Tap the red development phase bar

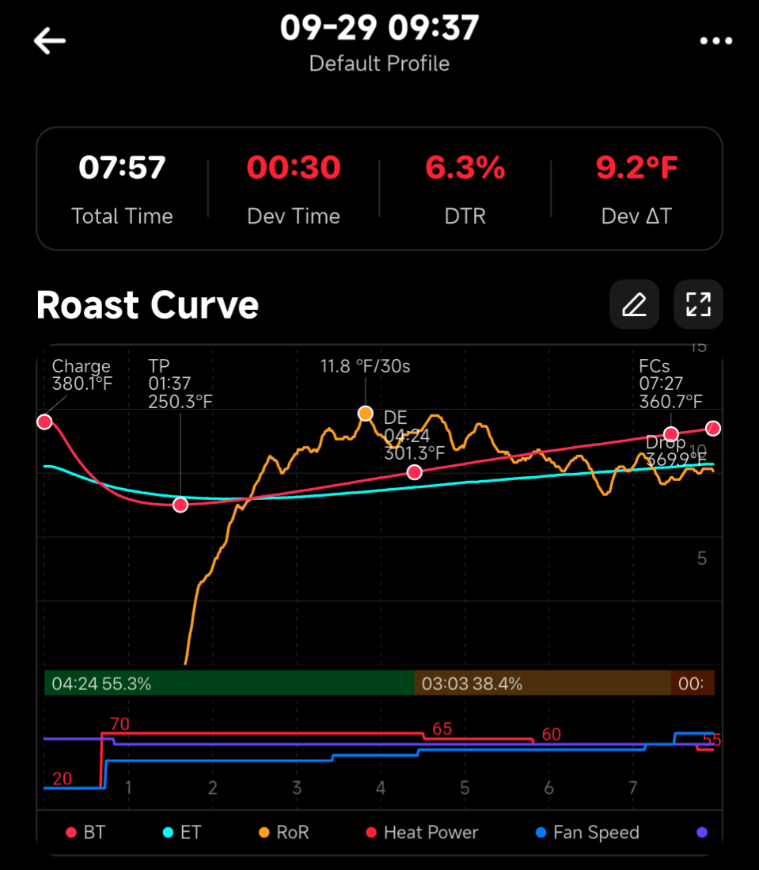(x=693, y=683)
